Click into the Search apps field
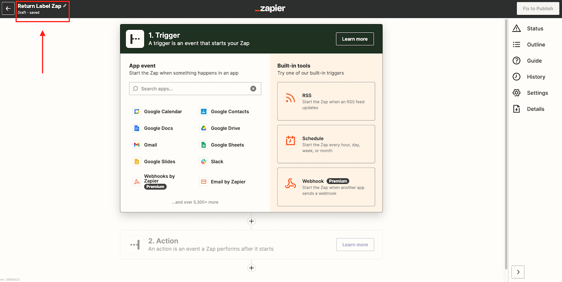The width and height of the screenshot is (562, 282). (195, 89)
